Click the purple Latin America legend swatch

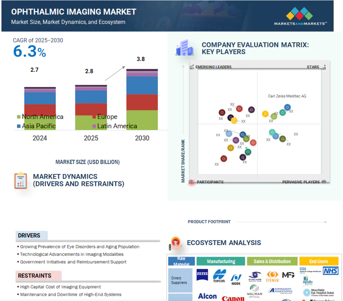(x=94, y=126)
